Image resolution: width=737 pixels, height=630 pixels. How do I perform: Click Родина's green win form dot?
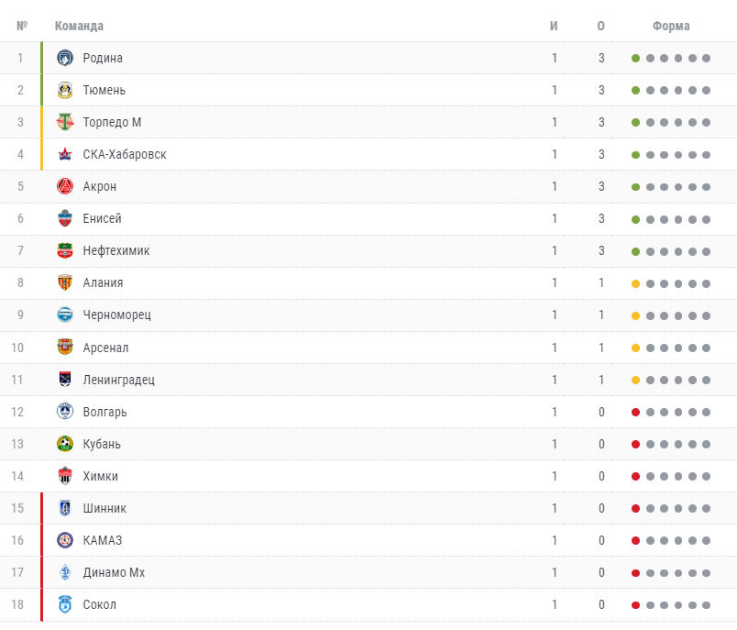click(x=635, y=59)
